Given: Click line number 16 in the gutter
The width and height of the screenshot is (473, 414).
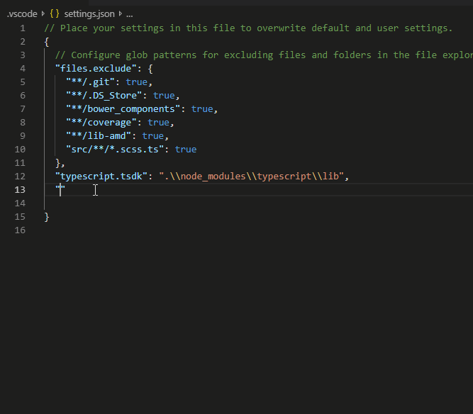Looking at the screenshot, I should (x=21, y=230).
